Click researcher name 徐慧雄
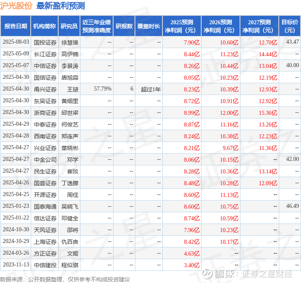This screenshot has height=283, width=301. [69, 42]
